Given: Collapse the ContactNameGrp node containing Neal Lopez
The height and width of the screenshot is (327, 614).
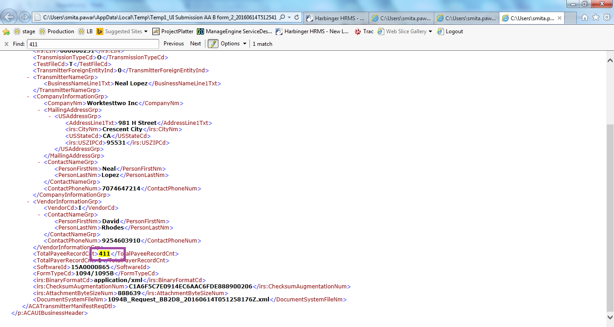Looking at the screenshot, I should coord(39,162).
